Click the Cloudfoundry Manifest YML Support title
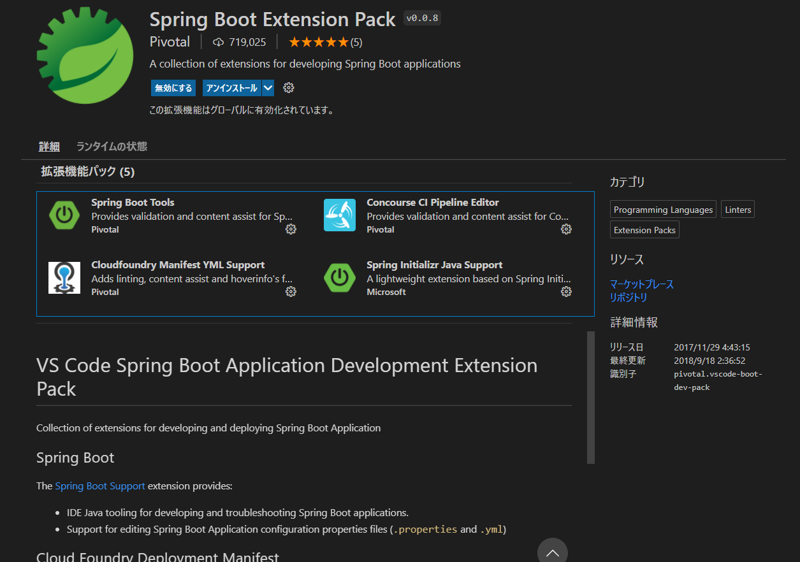800x562 pixels. 178,265
